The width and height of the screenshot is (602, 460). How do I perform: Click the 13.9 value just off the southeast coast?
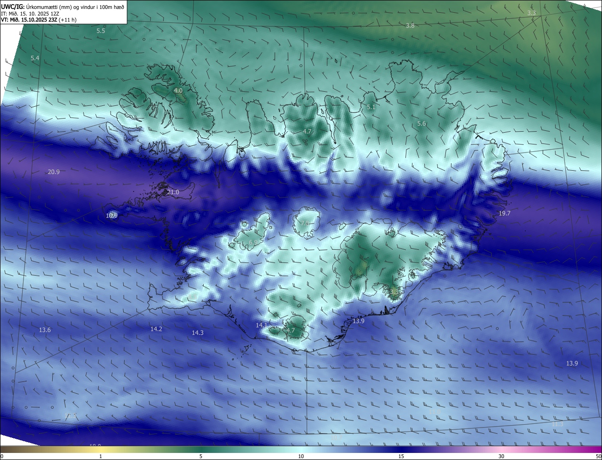pos(358,321)
